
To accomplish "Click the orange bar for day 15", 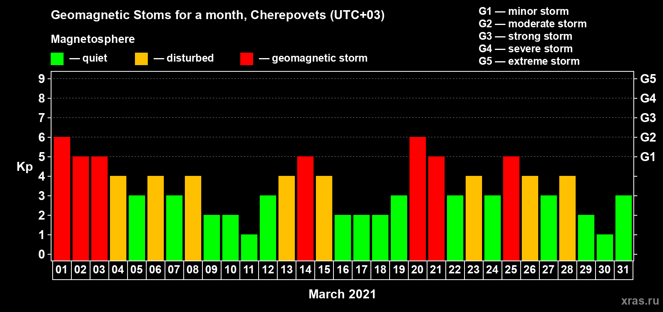I will pyautogui.click(x=324, y=218).
